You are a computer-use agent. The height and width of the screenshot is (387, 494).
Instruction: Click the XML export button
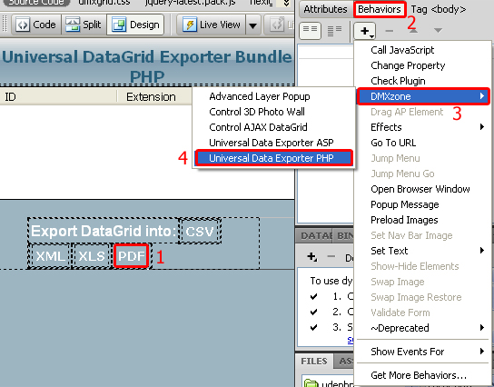point(50,256)
